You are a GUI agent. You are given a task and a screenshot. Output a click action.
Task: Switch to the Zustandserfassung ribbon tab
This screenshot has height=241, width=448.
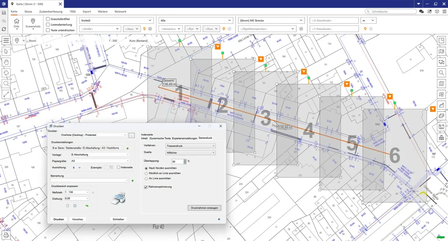(51, 11)
